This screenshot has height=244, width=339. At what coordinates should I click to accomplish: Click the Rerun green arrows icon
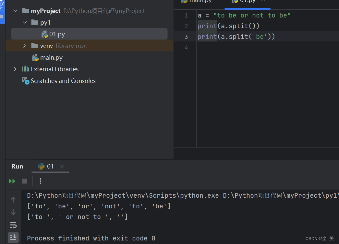tap(12, 181)
